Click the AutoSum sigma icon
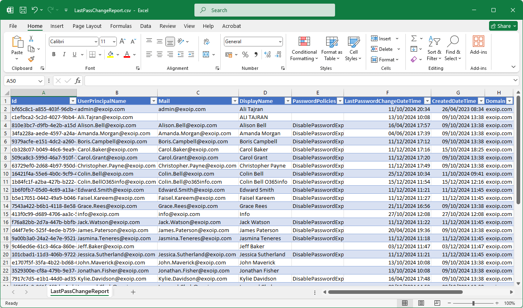This screenshot has width=523, height=308. tap(414, 39)
